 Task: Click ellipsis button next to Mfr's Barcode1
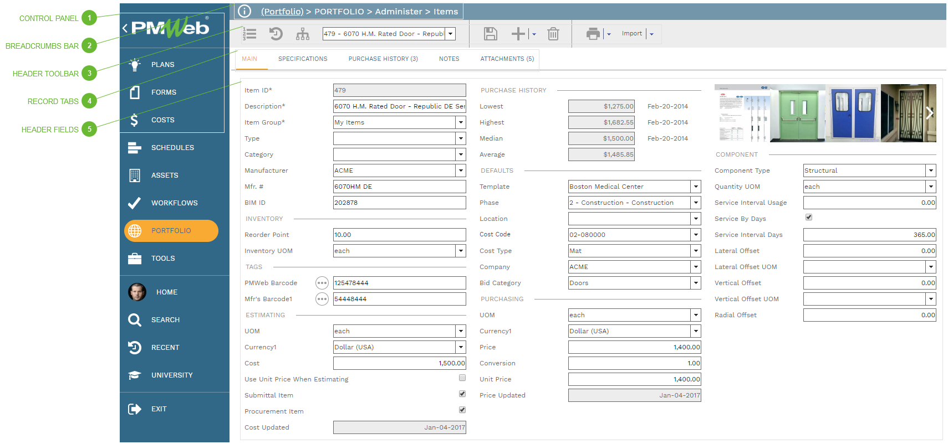pyautogui.click(x=322, y=299)
